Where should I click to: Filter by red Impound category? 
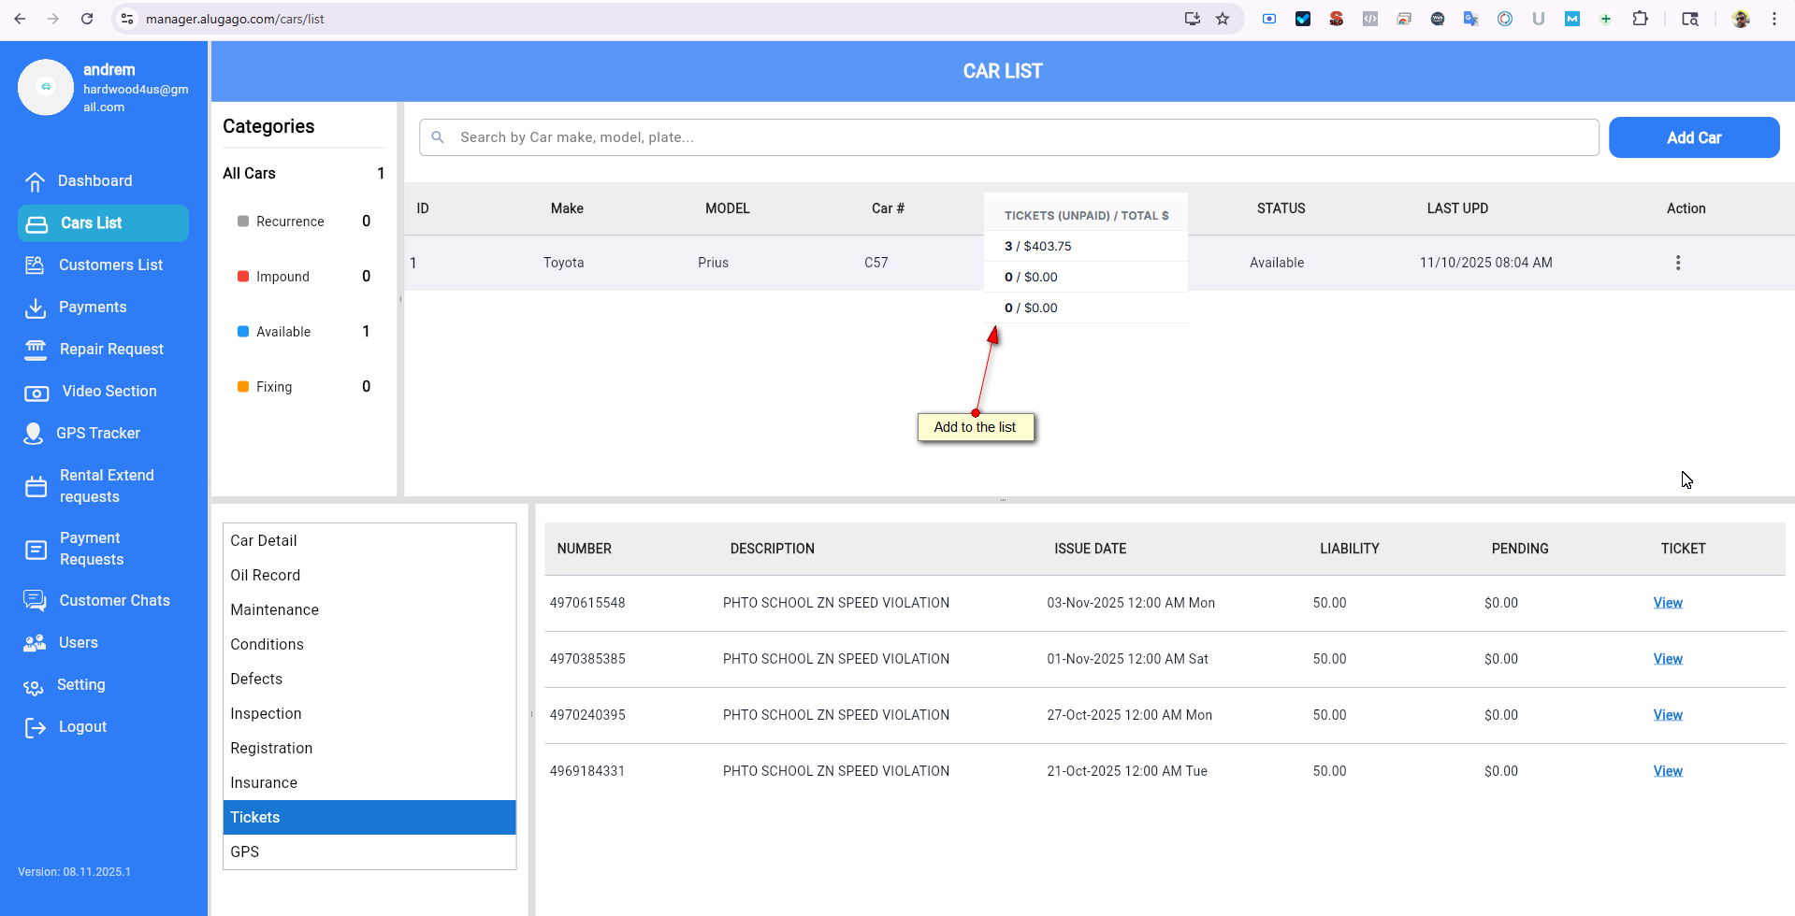point(282,277)
